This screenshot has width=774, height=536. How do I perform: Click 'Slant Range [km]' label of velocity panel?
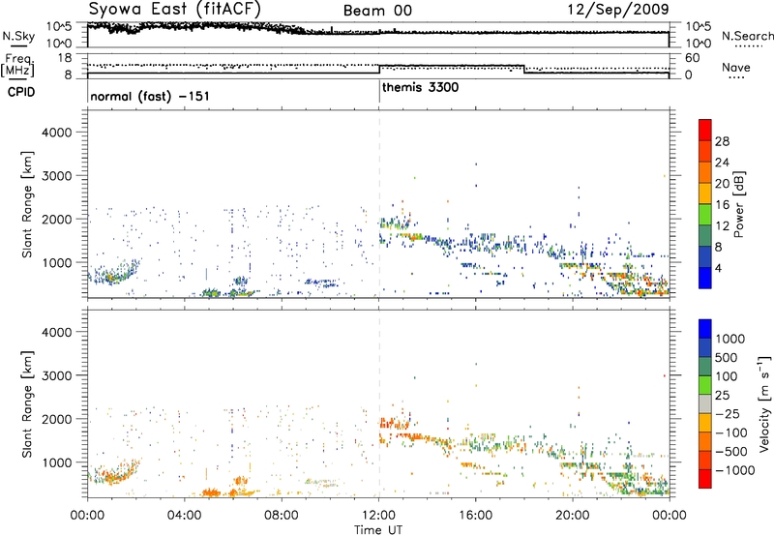27,404
